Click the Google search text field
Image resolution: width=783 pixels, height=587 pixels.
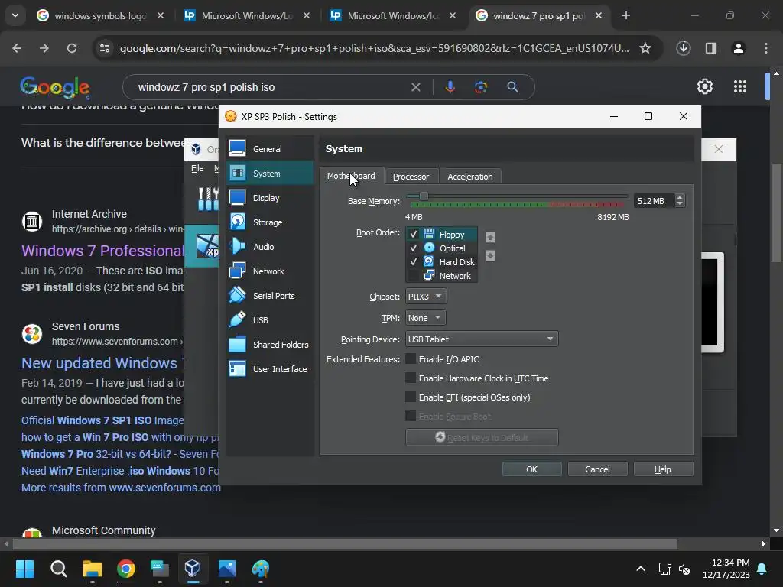pos(270,87)
